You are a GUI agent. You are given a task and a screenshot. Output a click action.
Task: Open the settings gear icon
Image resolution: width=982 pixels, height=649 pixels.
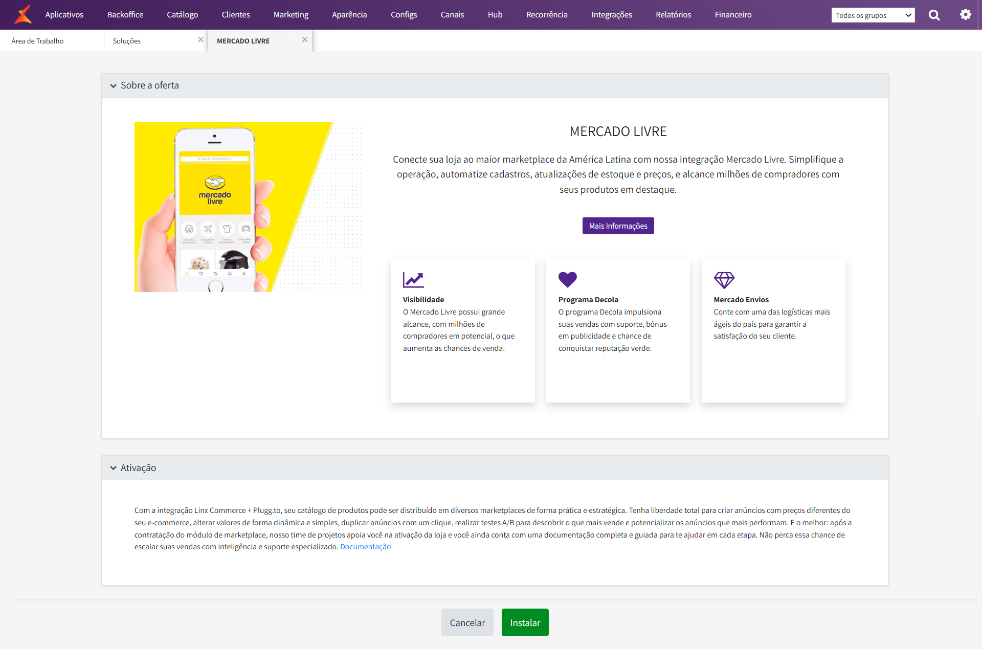tap(965, 15)
